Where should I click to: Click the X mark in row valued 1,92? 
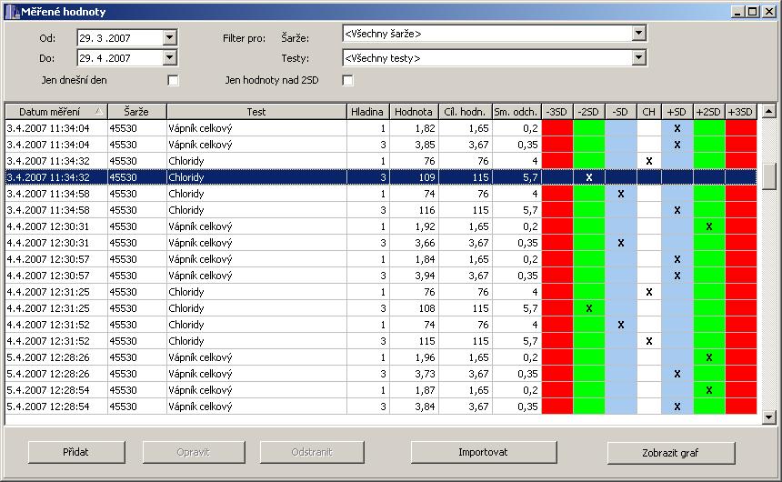point(709,226)
